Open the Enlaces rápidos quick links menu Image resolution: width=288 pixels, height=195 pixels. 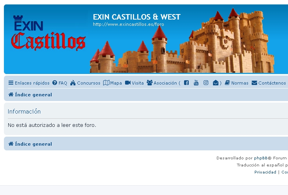29,83
